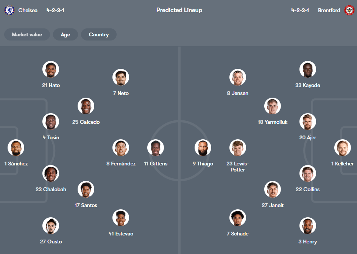The width and height of the screenshot is (357, 254).
Task: Open striker Thiago's player portrait
Action: coord(203,148)
